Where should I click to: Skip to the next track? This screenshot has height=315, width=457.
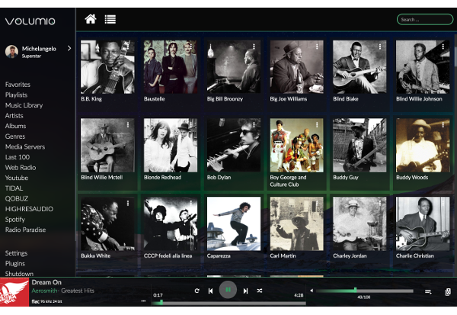245,291
